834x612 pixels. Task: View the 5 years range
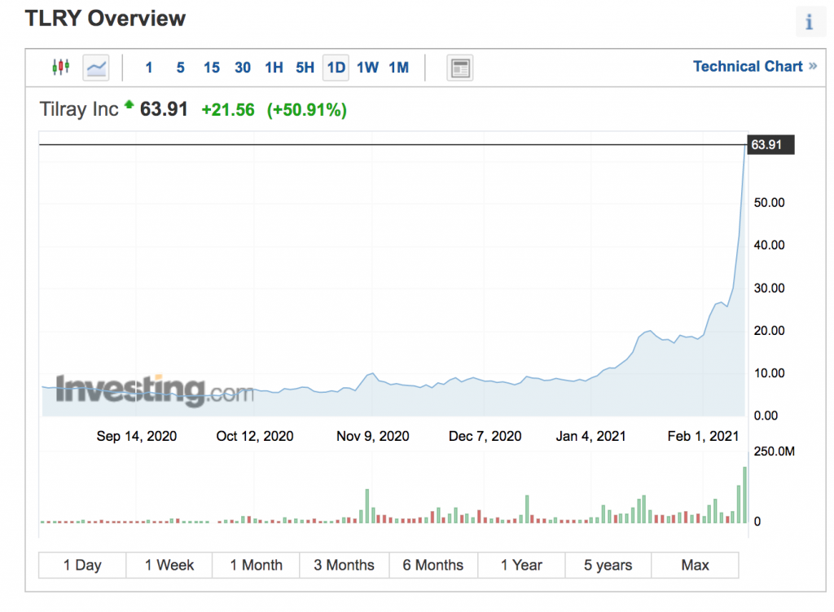[x=608, y=566]
